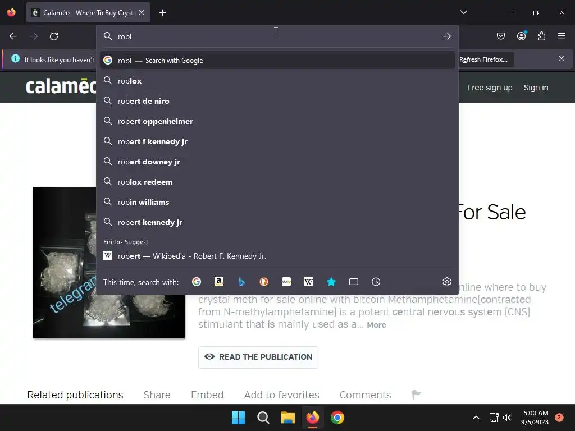Open the Related publications tab
The height and width of the screenshot is (431, 575).
pos(75,395)
